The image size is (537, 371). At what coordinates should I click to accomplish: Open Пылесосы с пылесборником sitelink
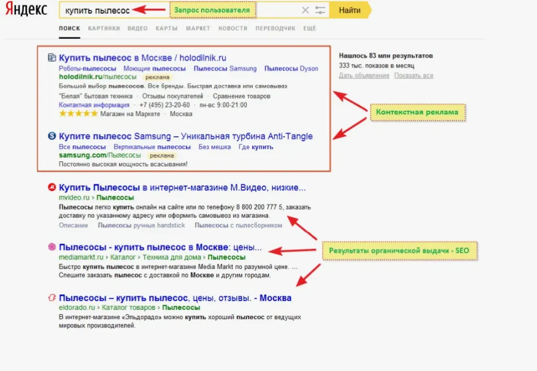coord(238,225)
